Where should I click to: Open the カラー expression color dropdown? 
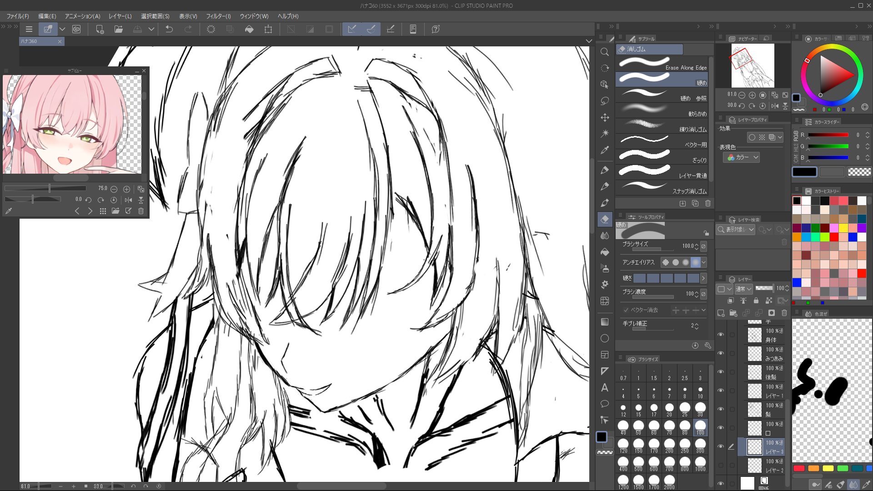point(742,157)
